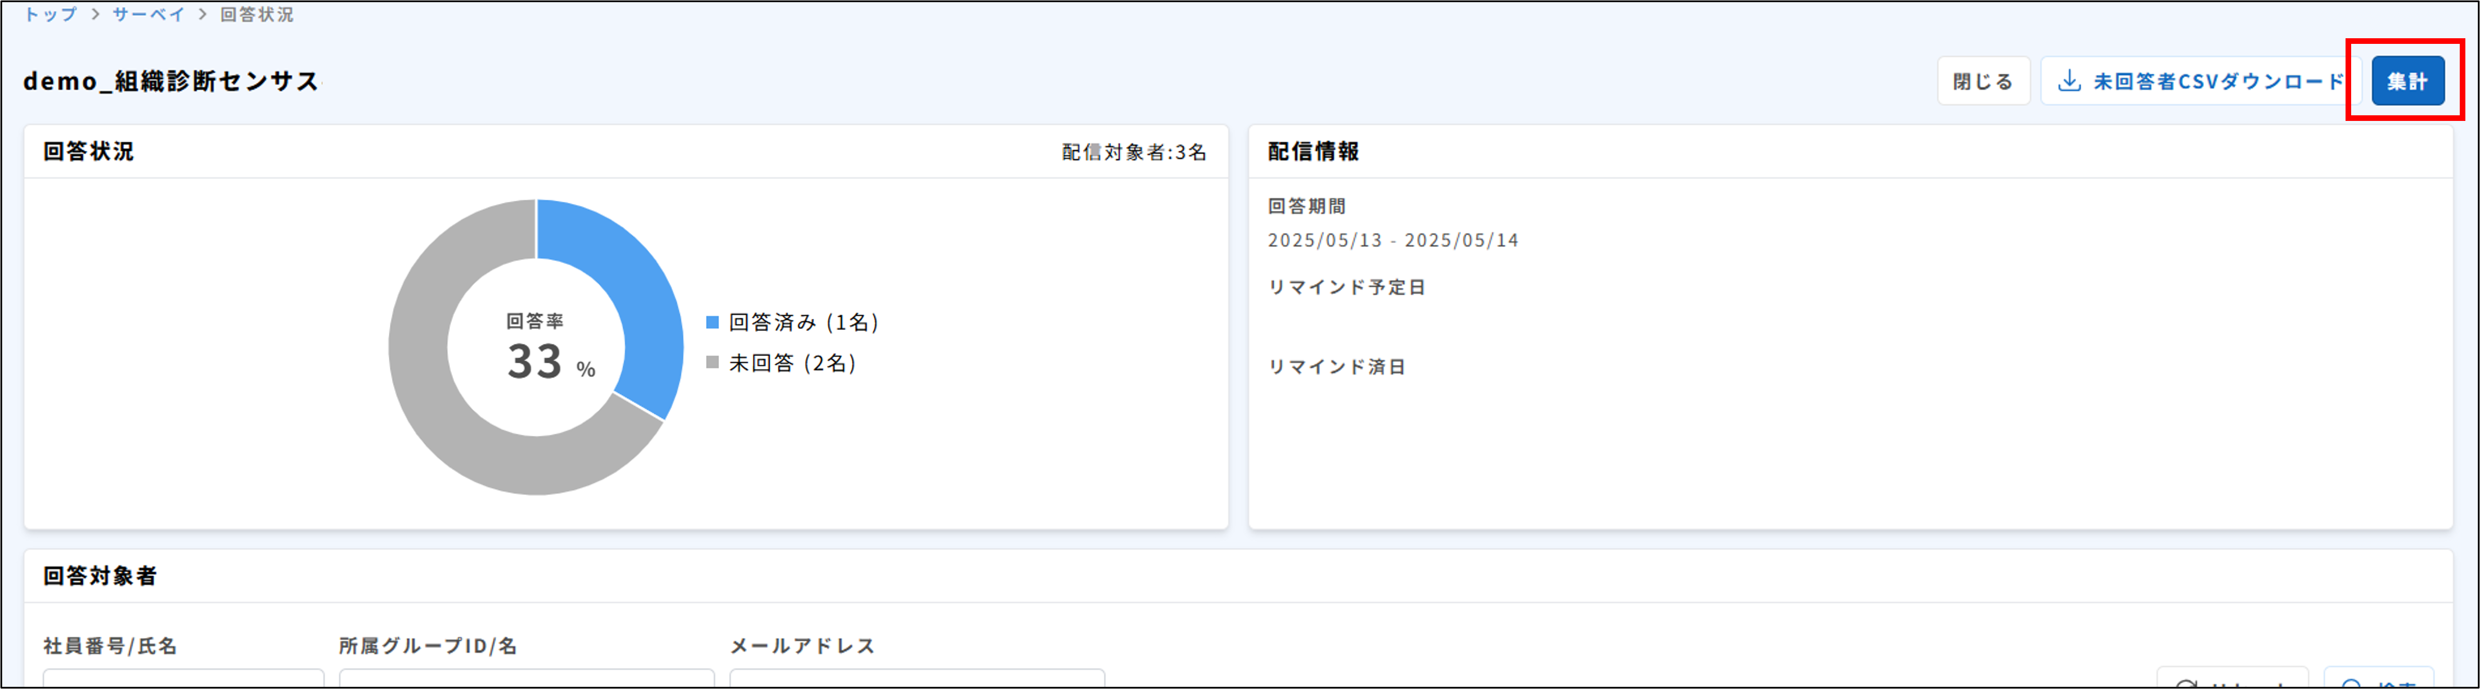This screenshot has height=689, width=2480.
Task: Click the 配信情報 panel header
Action: click(1313, 151)
